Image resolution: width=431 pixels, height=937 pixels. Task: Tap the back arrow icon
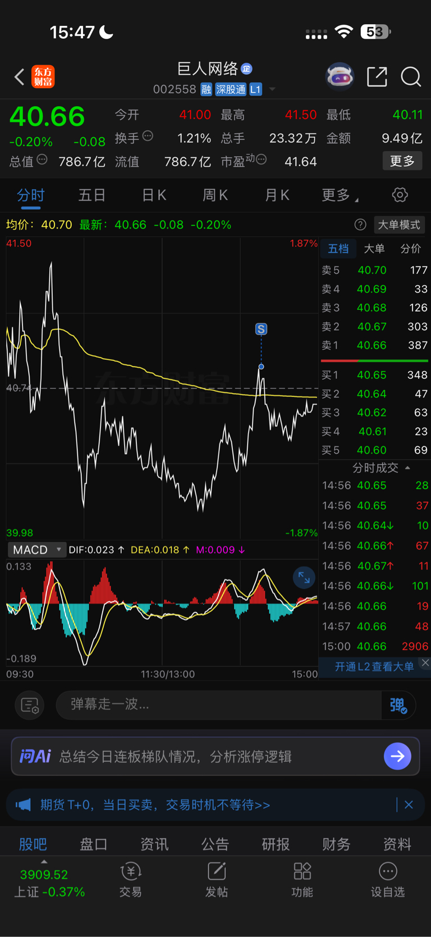(x=20, y=76)
